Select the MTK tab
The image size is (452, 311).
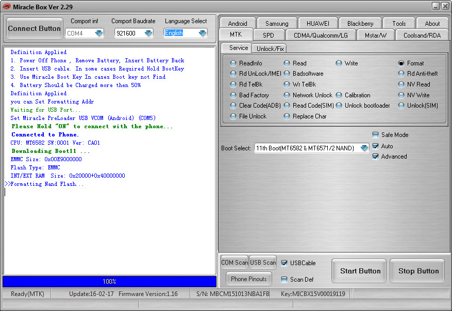pyautogui.click(x=236, y=34)
